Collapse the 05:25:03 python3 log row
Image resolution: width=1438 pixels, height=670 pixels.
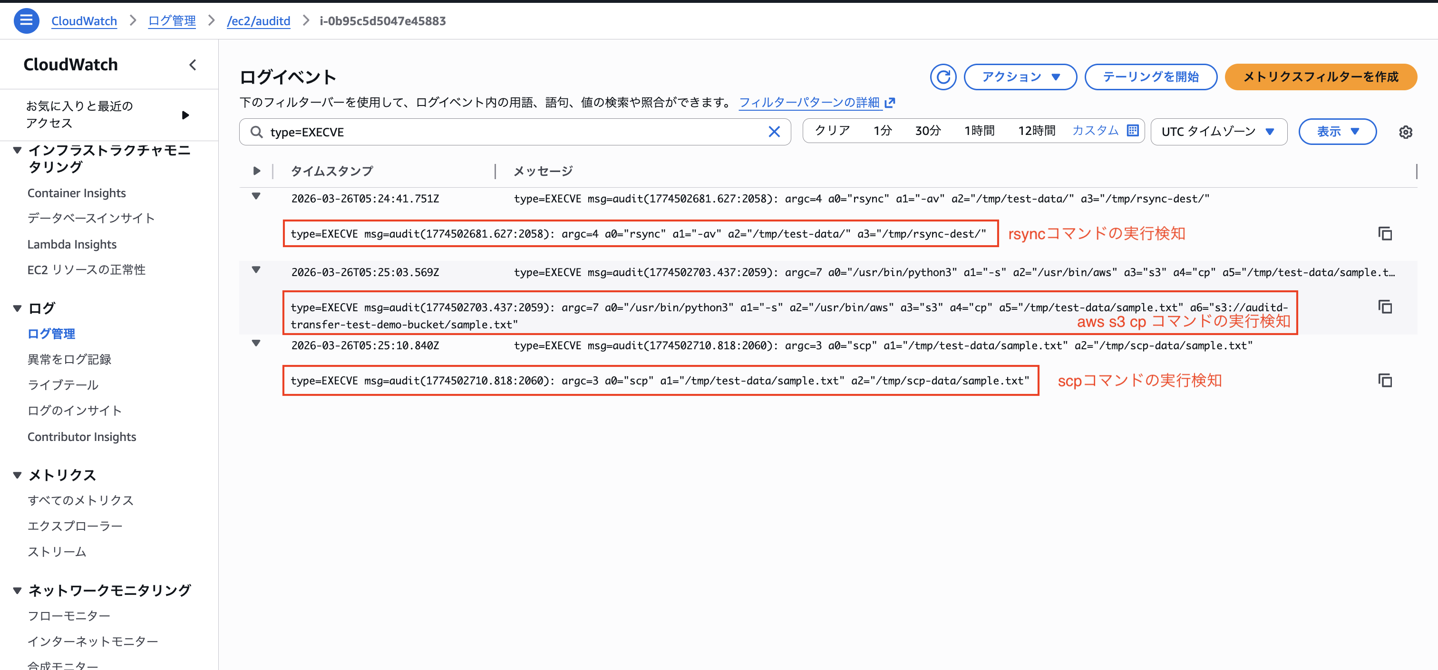[x=256, y=270]
